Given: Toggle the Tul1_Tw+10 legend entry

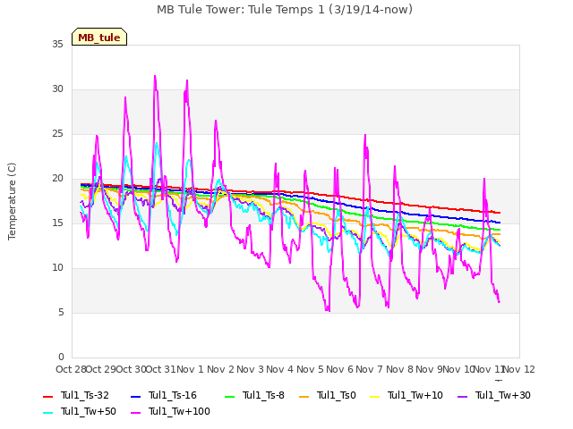Looking at the screenshot, I should click(406, 395).
